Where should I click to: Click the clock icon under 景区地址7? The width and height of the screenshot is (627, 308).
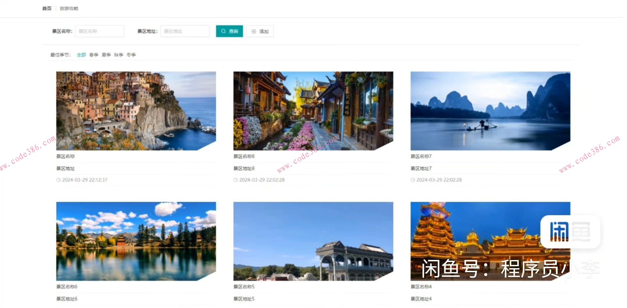click(413, 180)
